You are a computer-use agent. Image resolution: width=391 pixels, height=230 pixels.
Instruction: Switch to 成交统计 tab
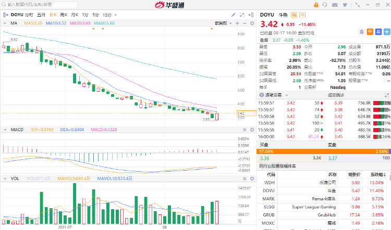[336, 95]
